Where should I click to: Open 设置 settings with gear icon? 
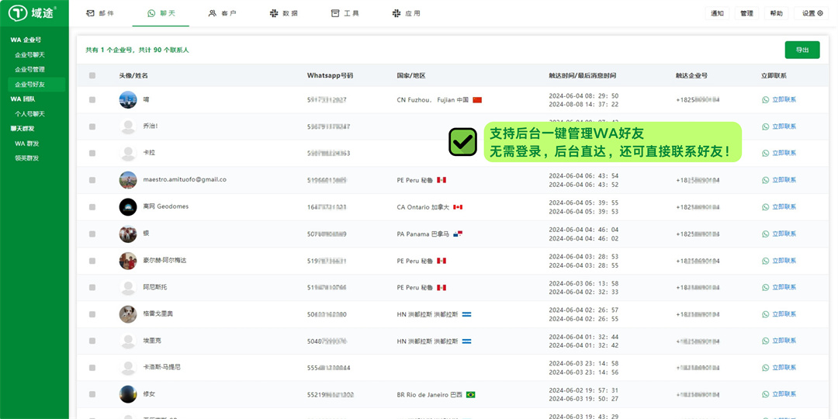click(x=812, y=13)
